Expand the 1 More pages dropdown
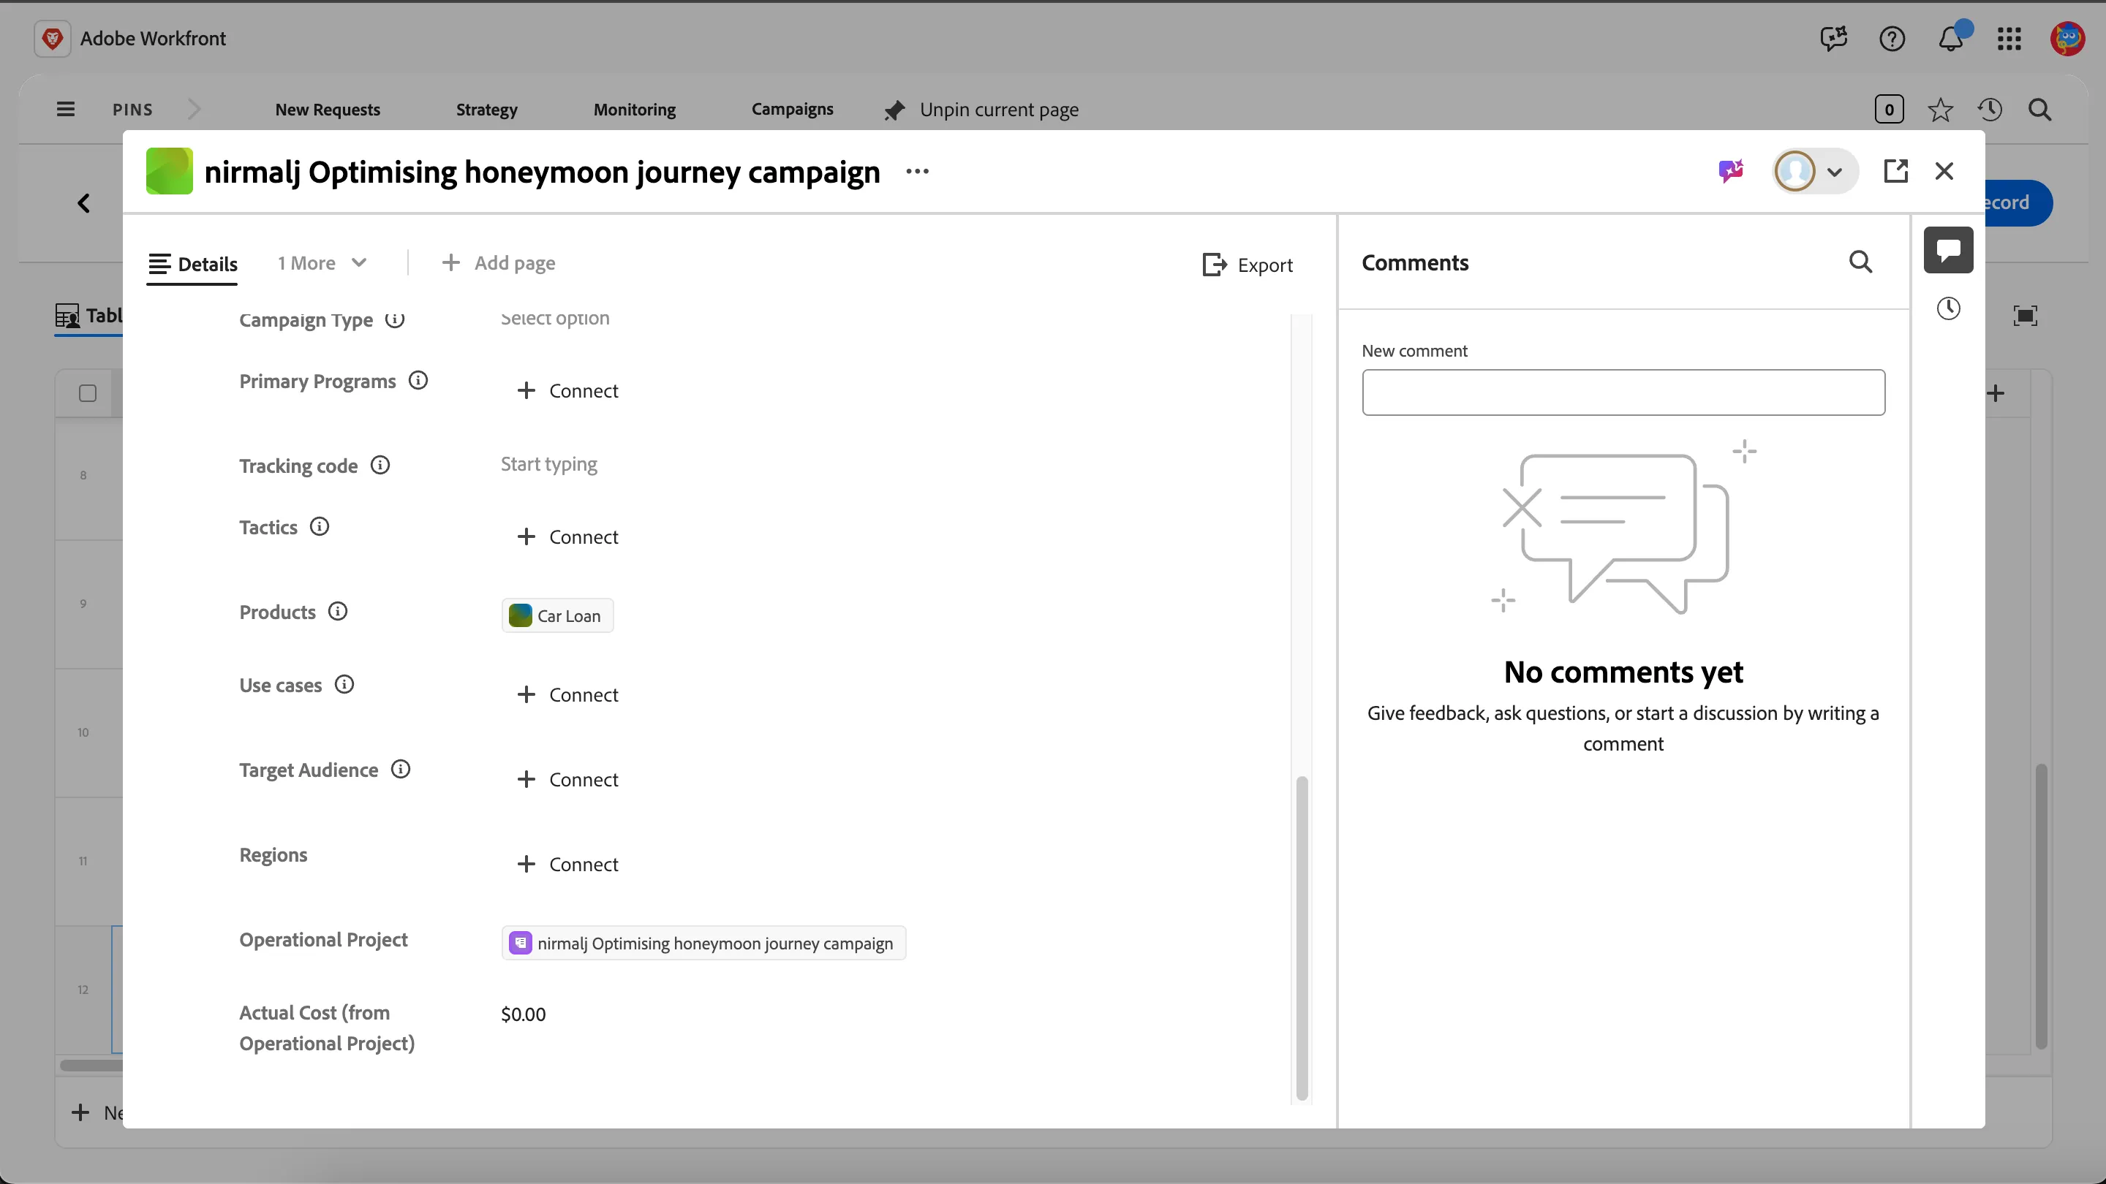The image size is (2106, 1184). [322, 262]
